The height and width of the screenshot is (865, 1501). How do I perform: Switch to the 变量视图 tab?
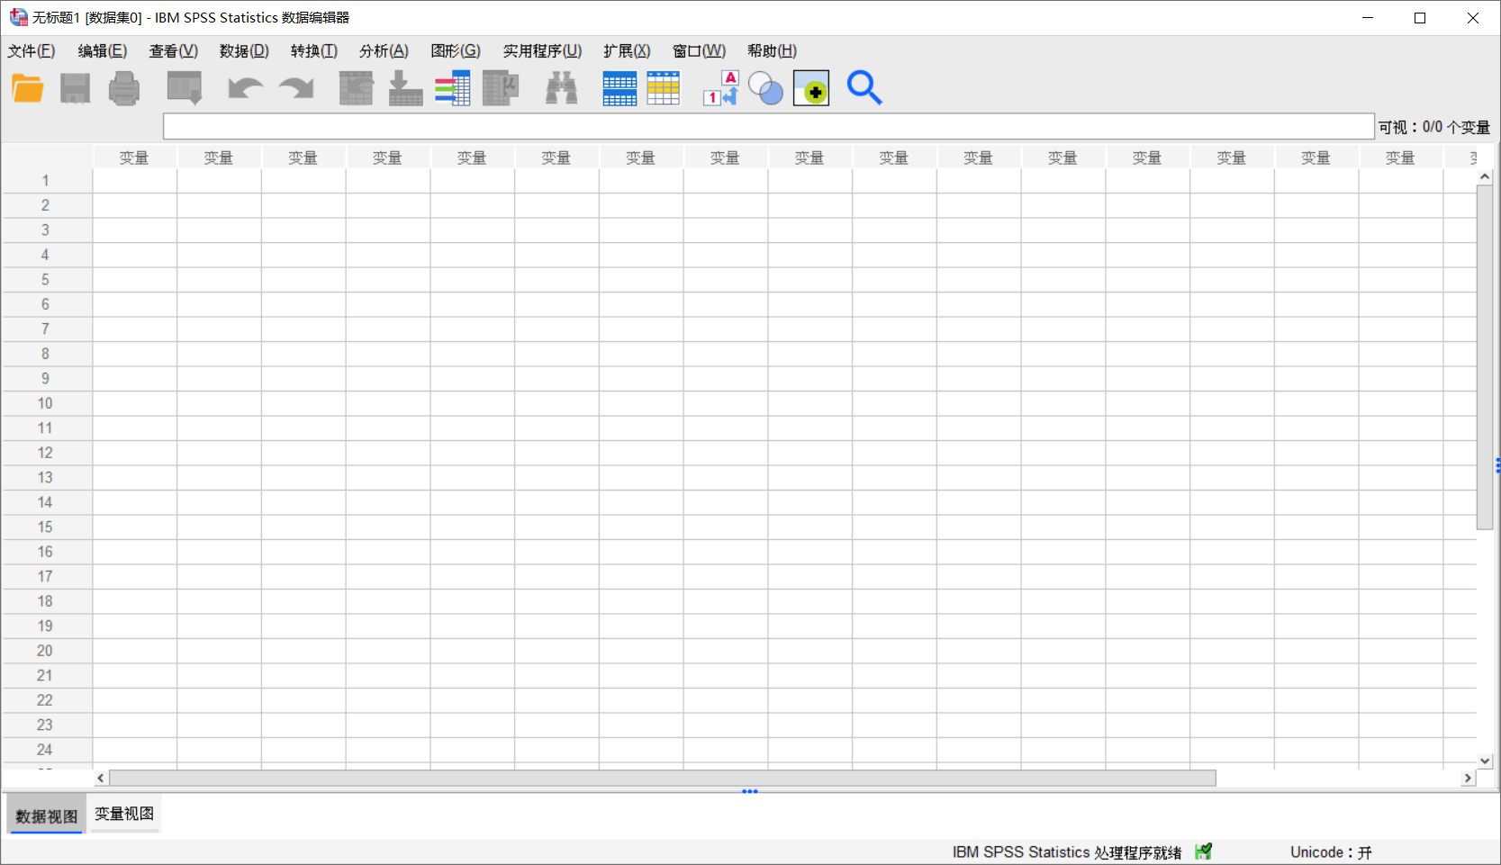(x=124, y=814)
